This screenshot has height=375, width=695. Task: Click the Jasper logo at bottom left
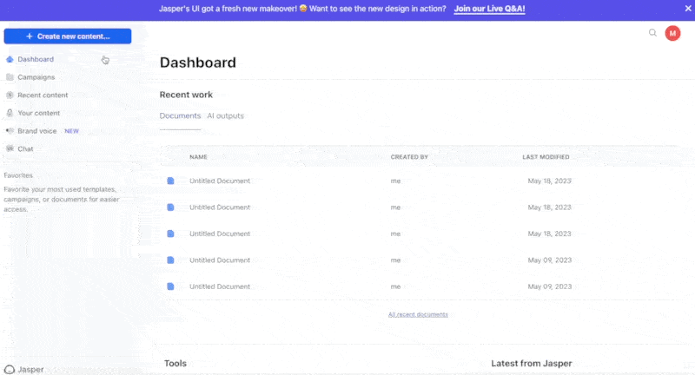10,369
